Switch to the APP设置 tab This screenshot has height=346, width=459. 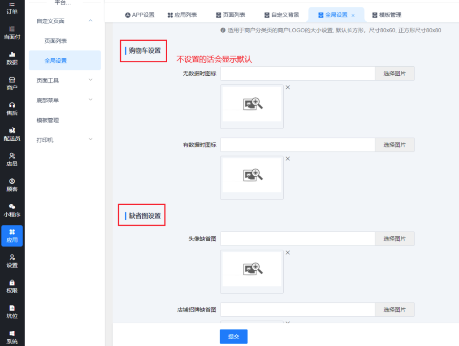pos(139,15)
